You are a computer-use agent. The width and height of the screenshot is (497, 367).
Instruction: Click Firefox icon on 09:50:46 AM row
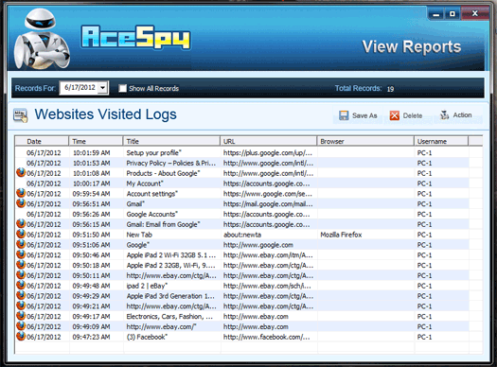[x=21, y=254]
